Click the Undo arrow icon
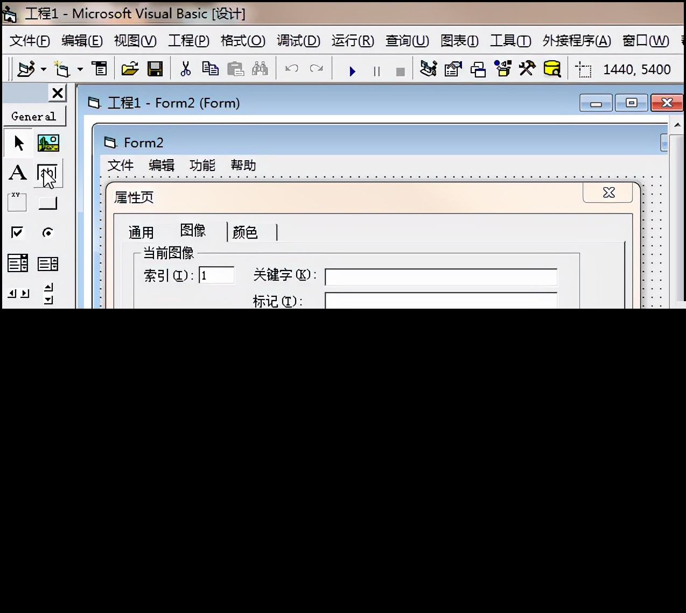Screen dimensions: 686x613 [292, 69]
